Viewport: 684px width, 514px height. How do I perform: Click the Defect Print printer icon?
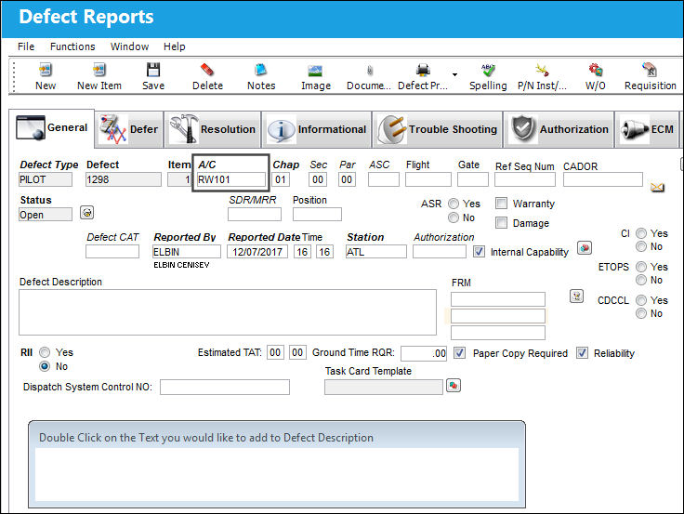tap(423, 70)
